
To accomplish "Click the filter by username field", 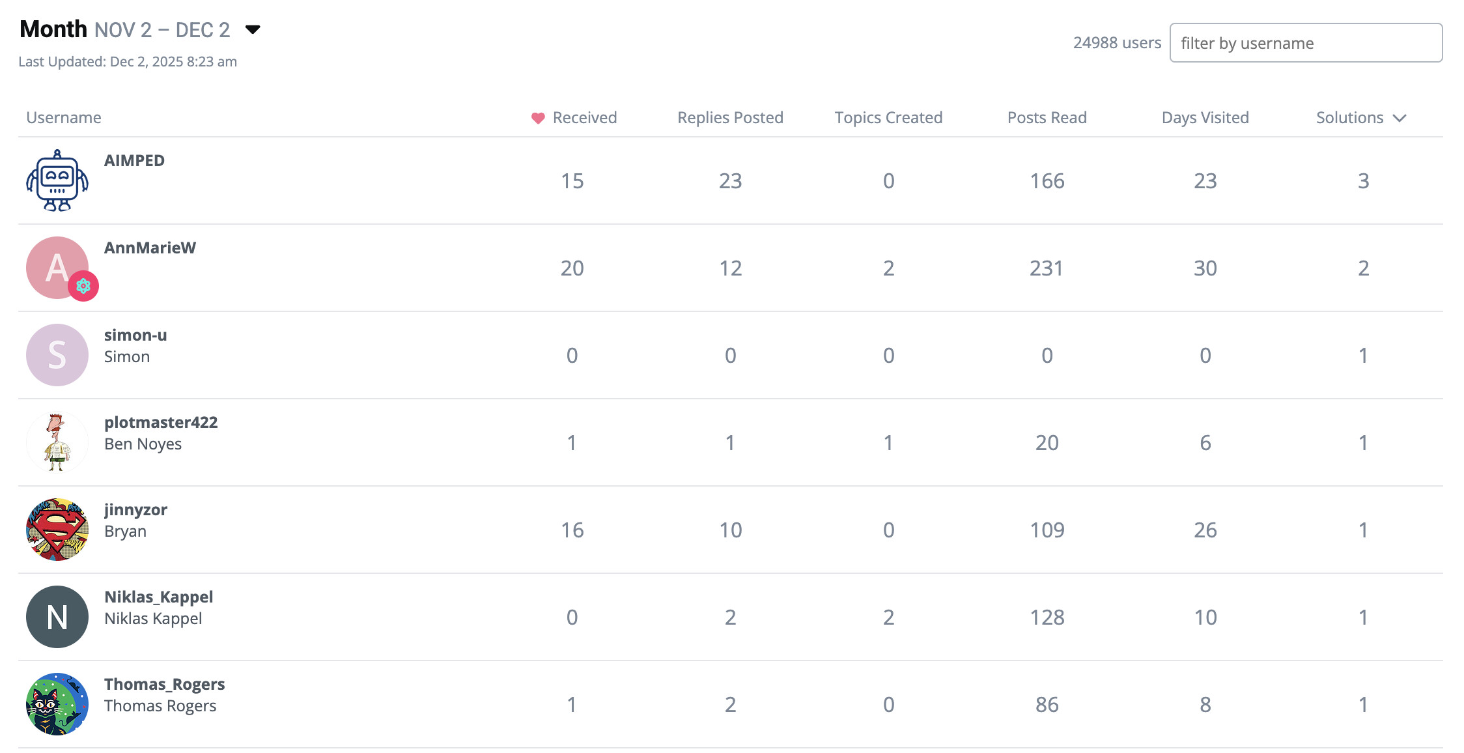I will (1306, 43).
